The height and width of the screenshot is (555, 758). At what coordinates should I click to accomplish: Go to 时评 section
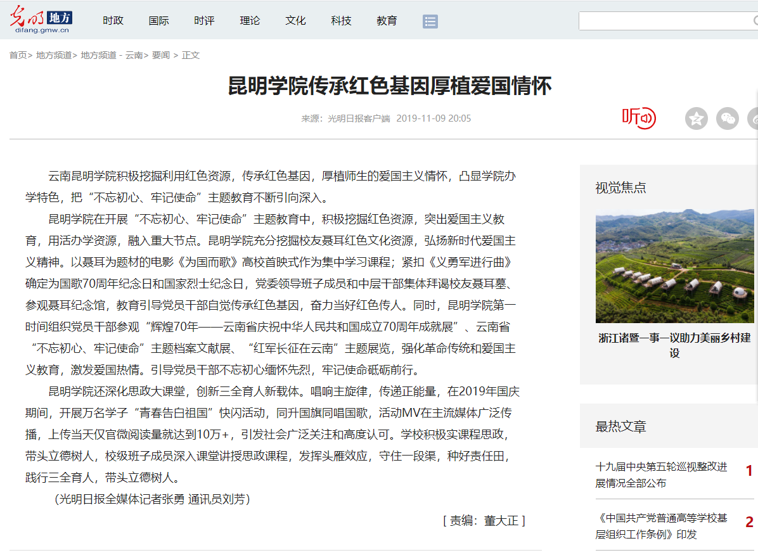coord(204,21)
